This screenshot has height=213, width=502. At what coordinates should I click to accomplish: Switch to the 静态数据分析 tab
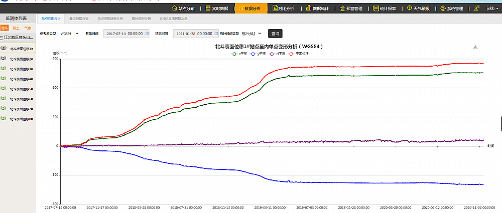coord(78,18)
